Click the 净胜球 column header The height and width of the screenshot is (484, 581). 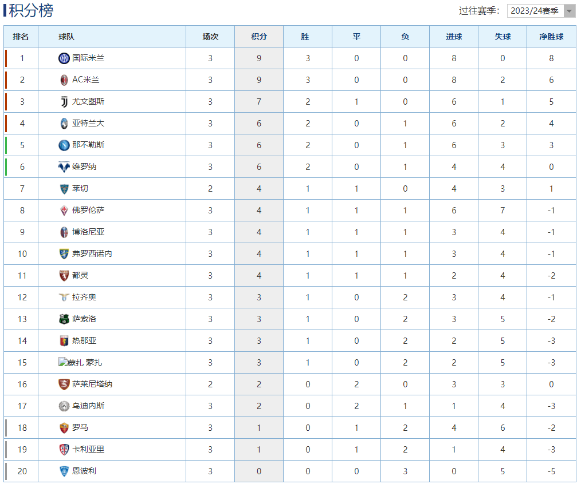pyautogui.click(x=551, y=37)
